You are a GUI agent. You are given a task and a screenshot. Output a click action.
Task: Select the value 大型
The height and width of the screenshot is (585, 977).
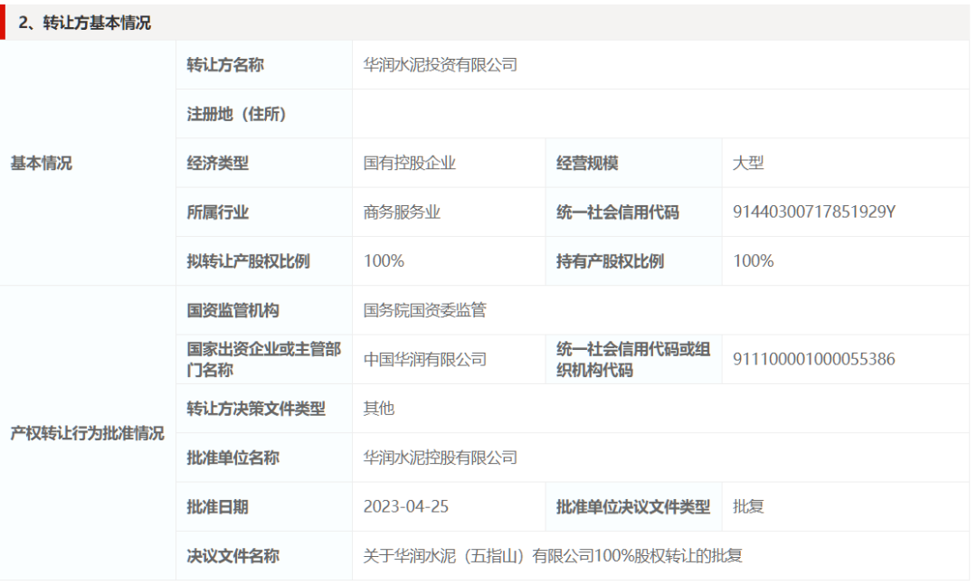tap(748, 164)
